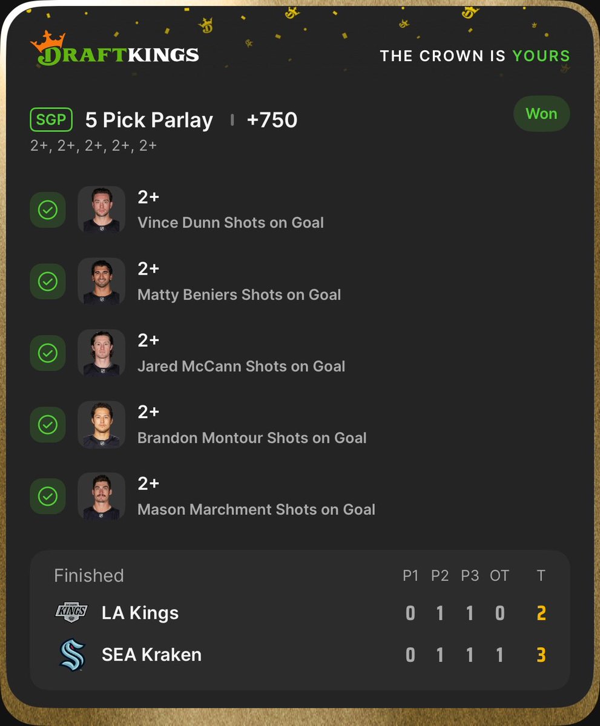Viewport: 600px width, 726px height.
Task: Click the LA Kings team logo
Action: tap(71, 612)
